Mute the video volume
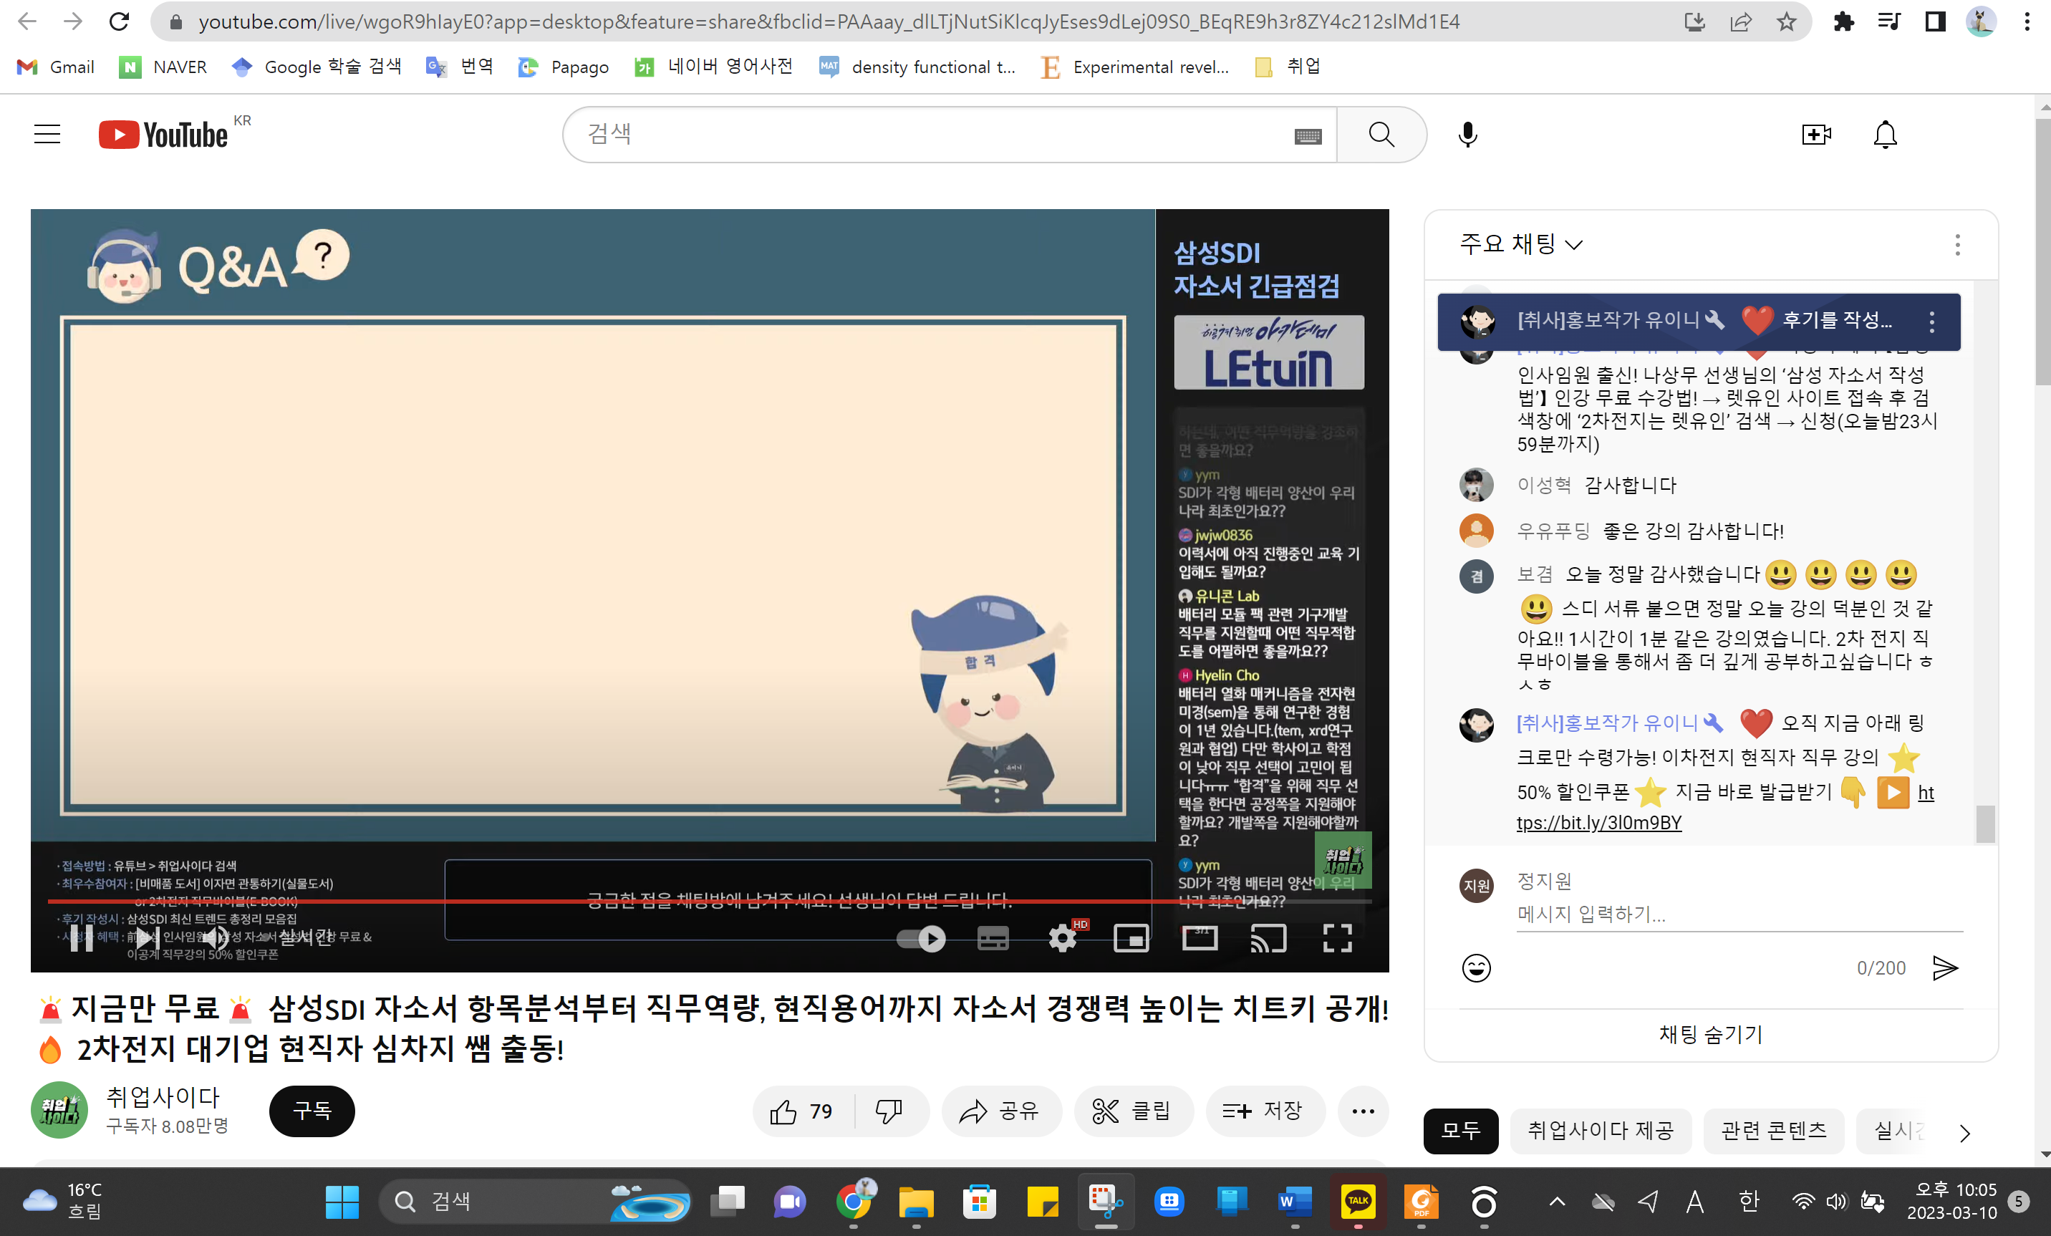Image resolution: width=2051 pixels, height=1236 pixels. click(x=214, y=938)
